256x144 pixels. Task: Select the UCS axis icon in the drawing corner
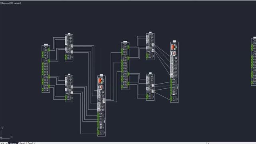pyautogui.click(x=6, y=133)
